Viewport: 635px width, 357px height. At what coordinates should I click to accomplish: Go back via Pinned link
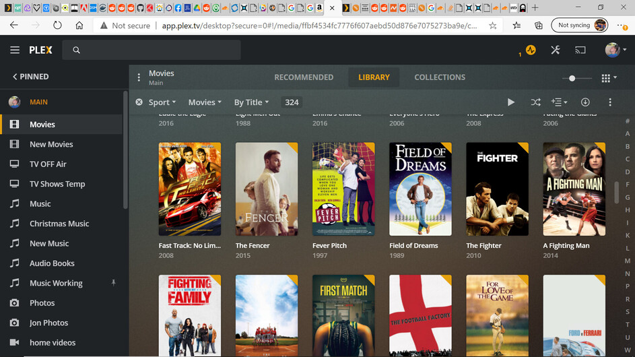pyautogui.click(x=31, y=77)
